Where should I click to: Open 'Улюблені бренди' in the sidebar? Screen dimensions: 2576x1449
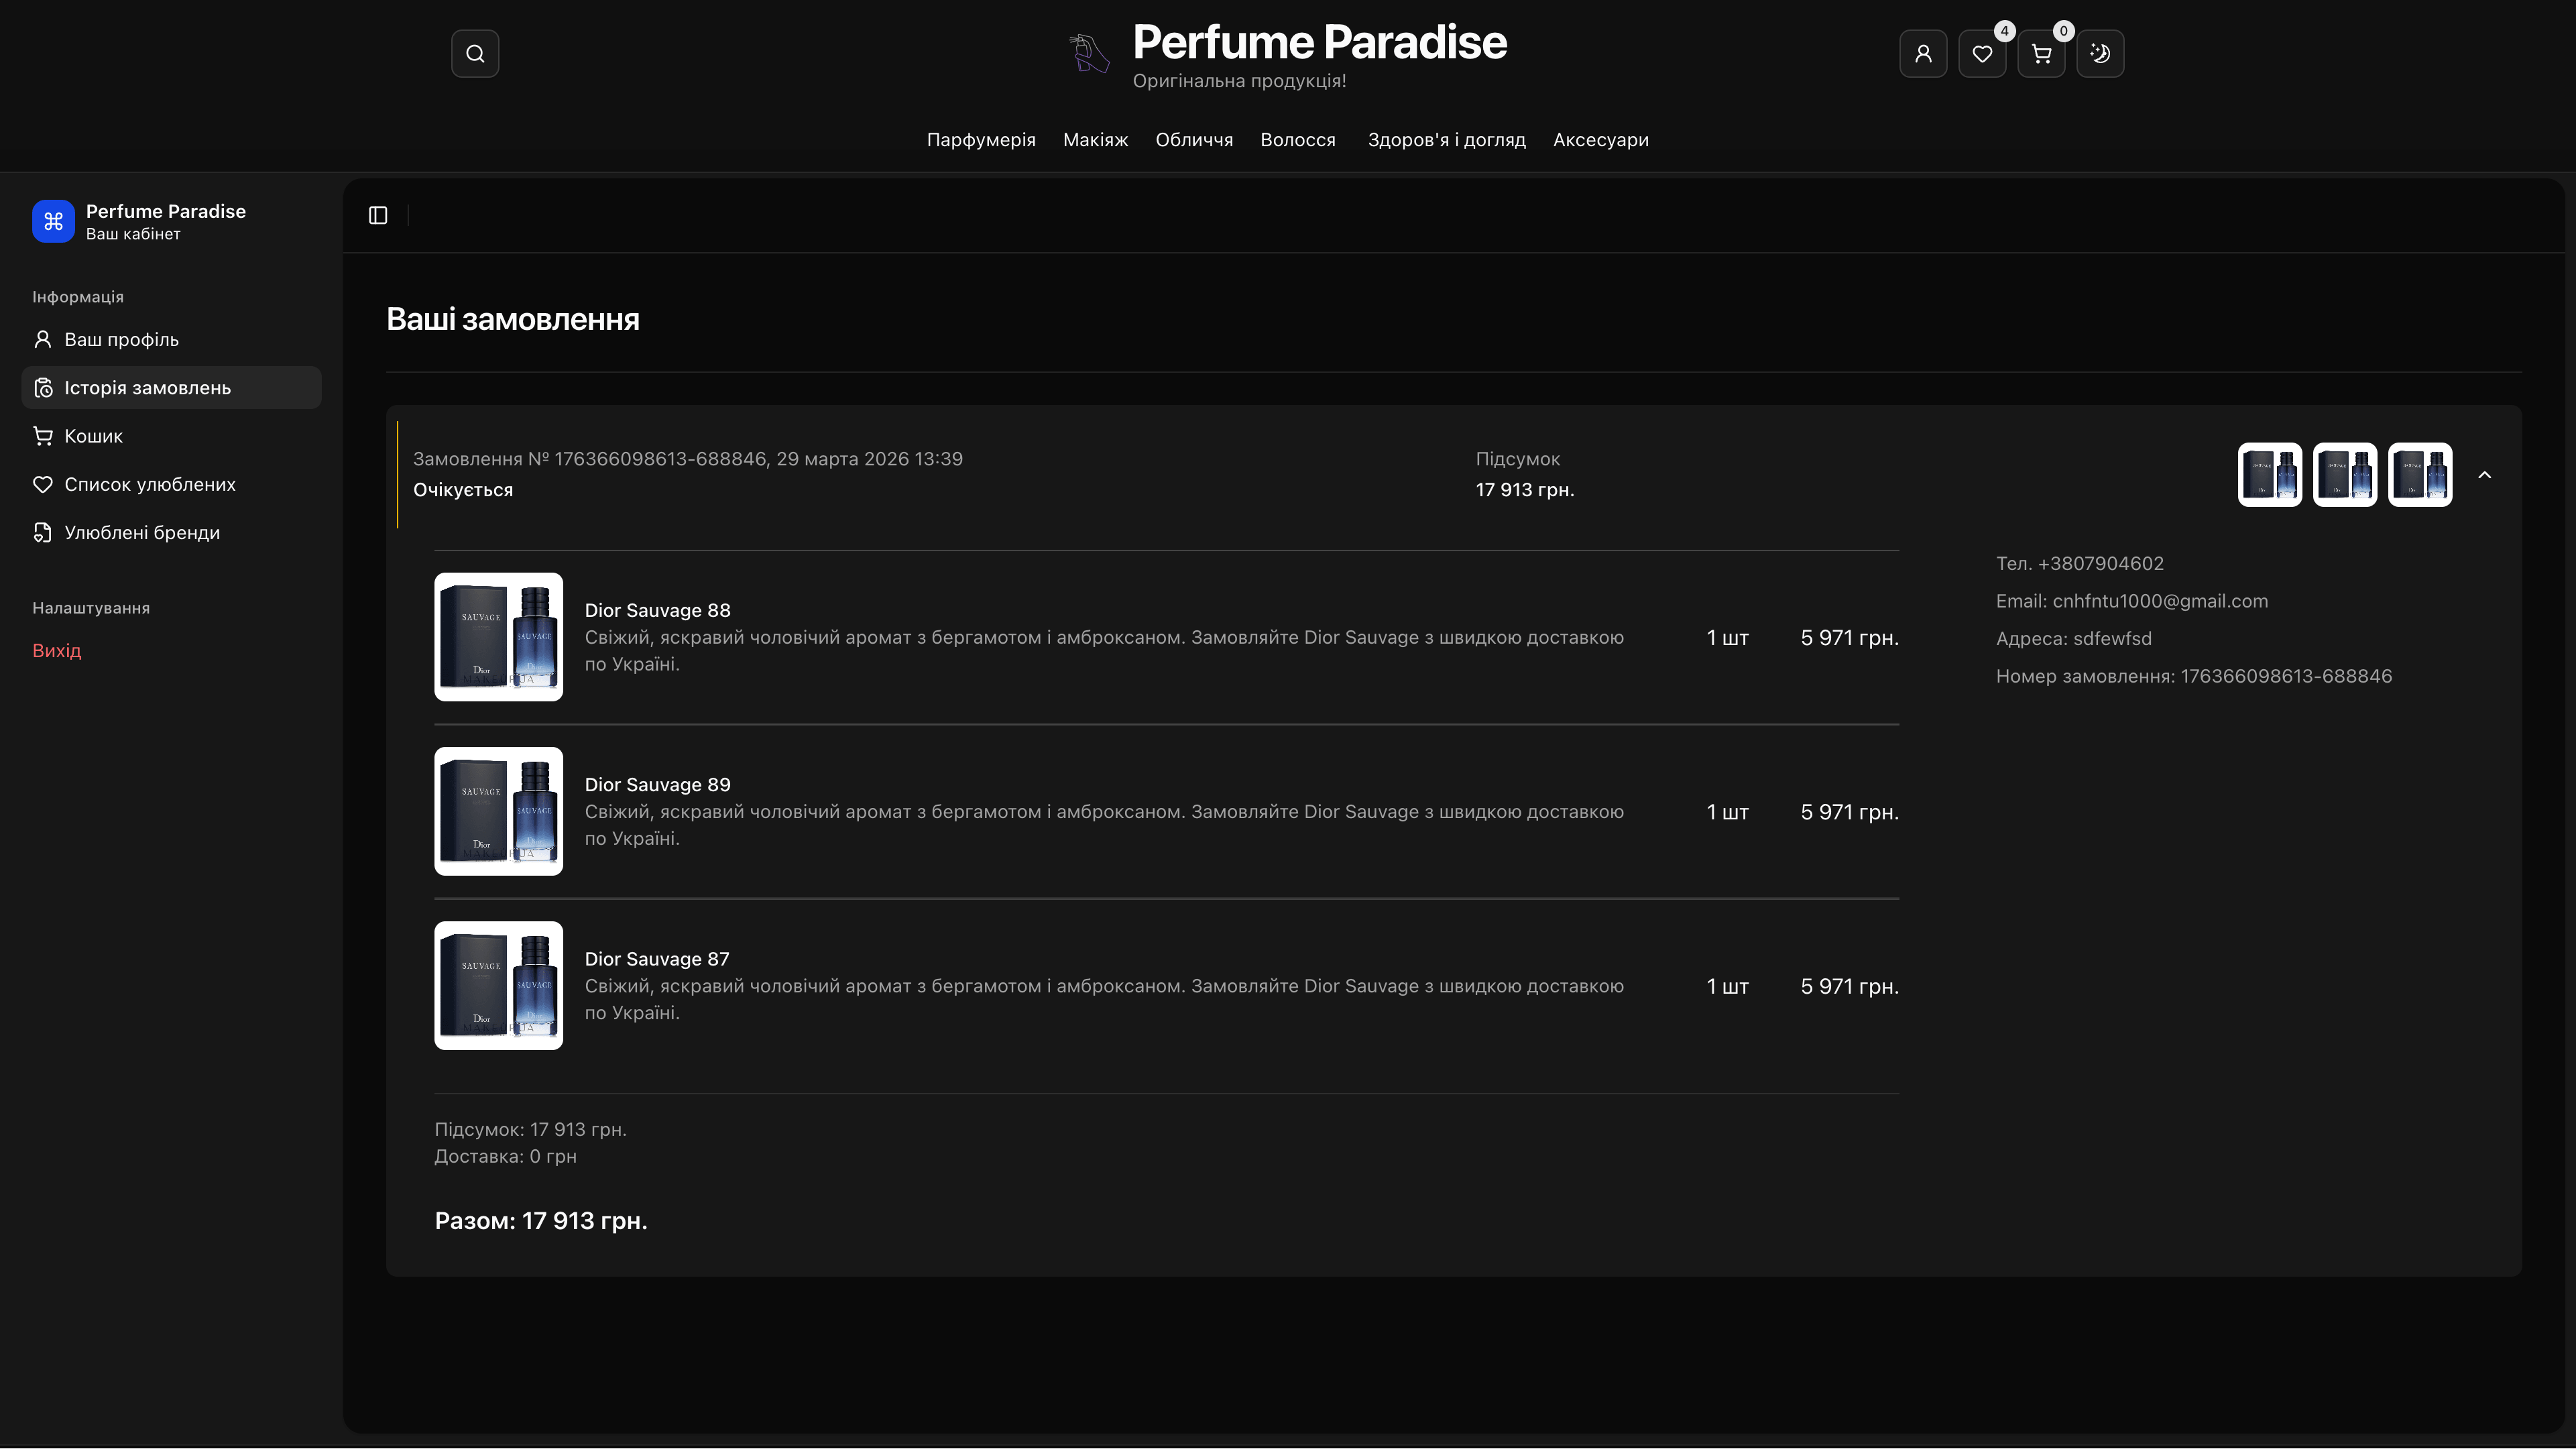click(142, 532)
